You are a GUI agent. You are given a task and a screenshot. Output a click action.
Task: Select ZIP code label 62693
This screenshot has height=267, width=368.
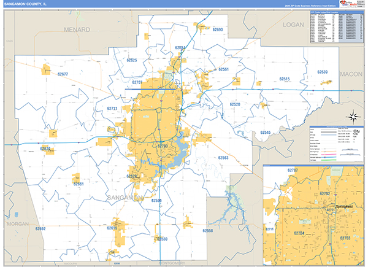coord(218,29)
